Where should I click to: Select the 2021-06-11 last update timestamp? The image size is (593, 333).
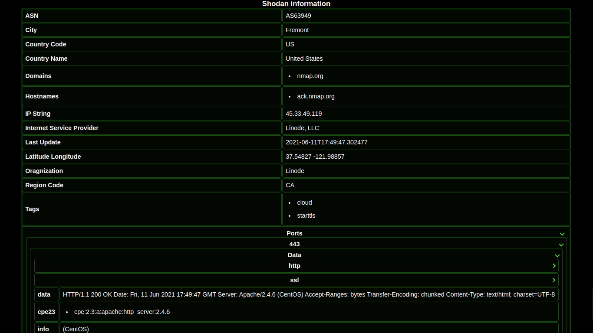(x=326, y=142)
